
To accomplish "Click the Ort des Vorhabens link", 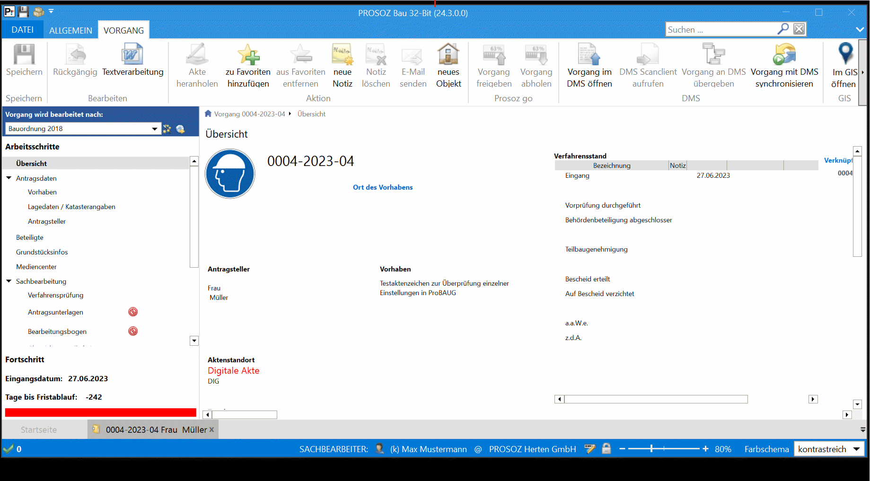I will click(383, 187).
